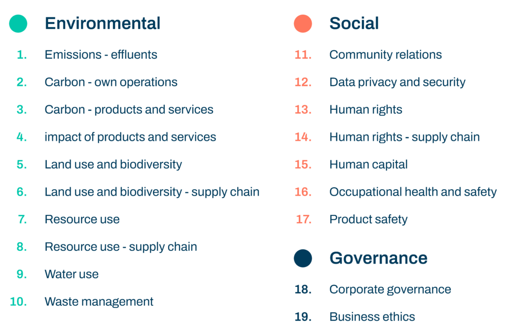Open the Product safety item
Viewport: 505px width, 334px height.
tap(368, 219)
